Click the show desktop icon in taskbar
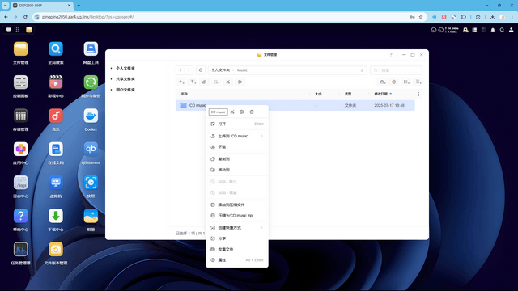 (x=8, y=30)
